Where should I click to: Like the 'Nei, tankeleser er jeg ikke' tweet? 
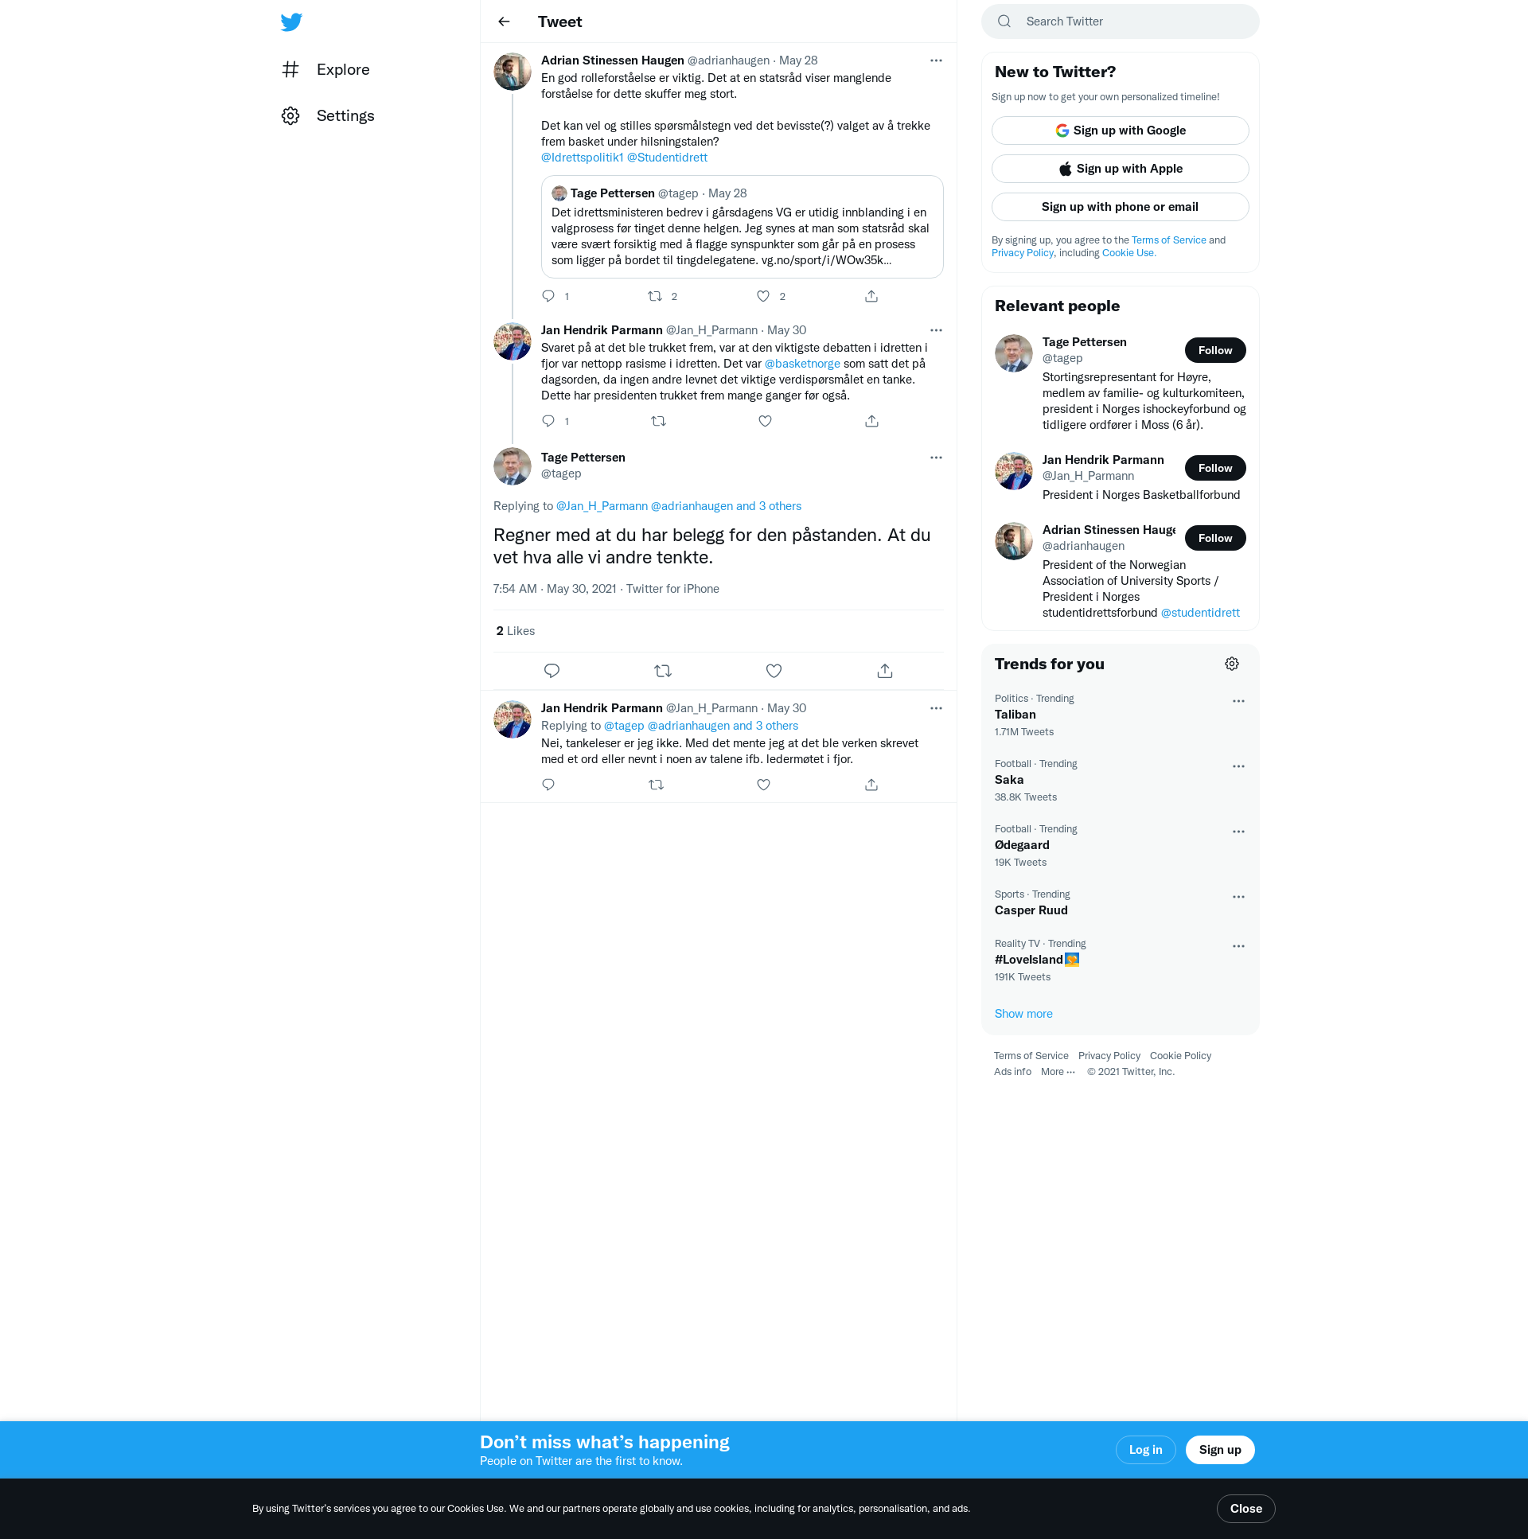pyautogui.click(x=763, y=785)
